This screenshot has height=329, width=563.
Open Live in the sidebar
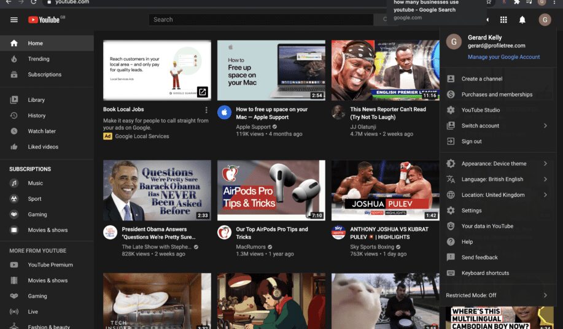pyautogui.click(x=47, y=311)
